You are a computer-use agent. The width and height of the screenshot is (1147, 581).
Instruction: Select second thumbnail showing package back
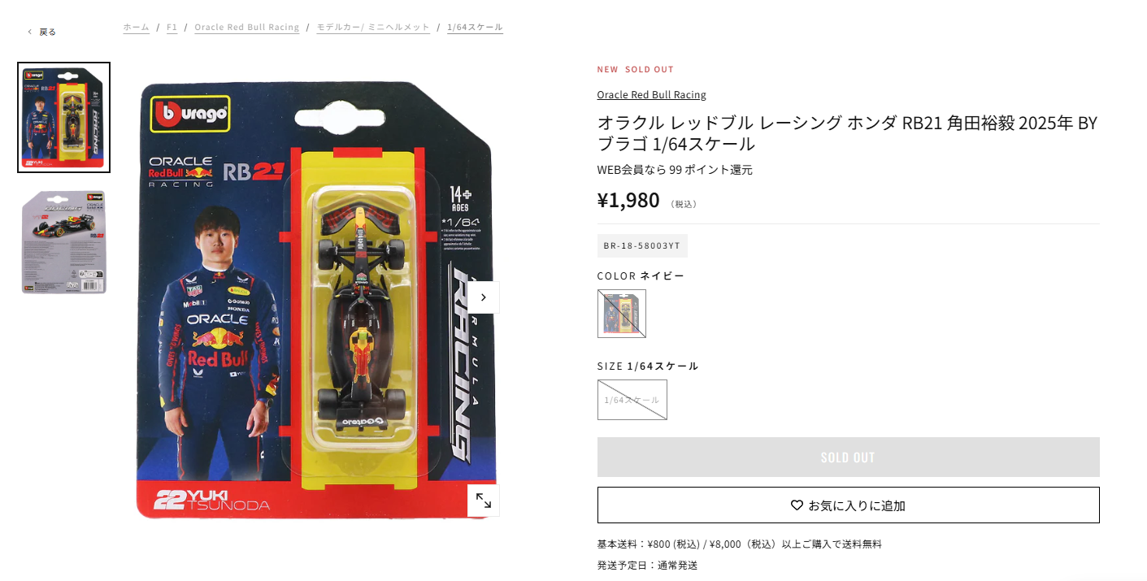(64, 242)
